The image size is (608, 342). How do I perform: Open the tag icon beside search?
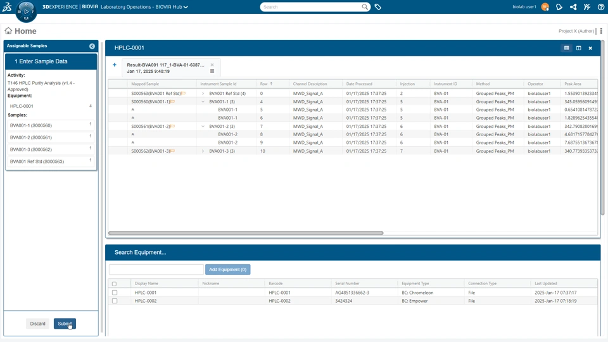coord(377,7)
